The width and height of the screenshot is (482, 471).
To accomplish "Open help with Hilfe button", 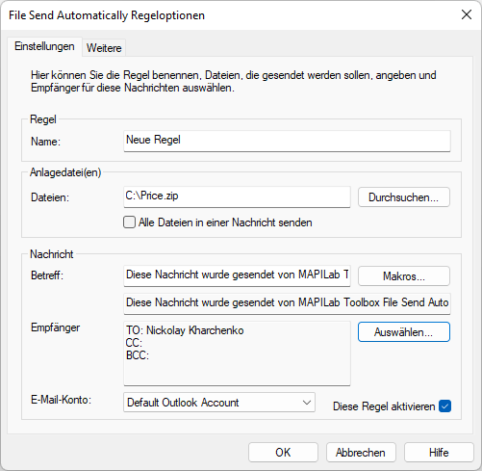I will tap(439, 453).
